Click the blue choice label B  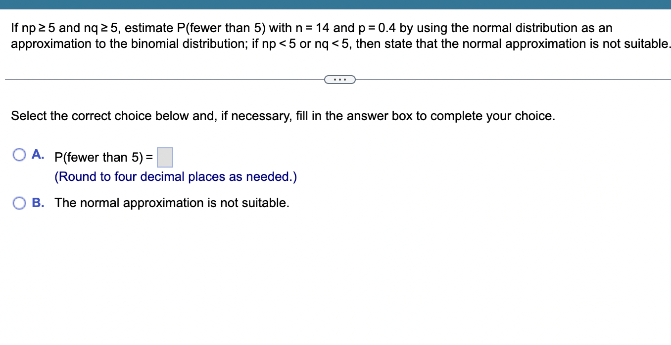(x=37, y=203)
